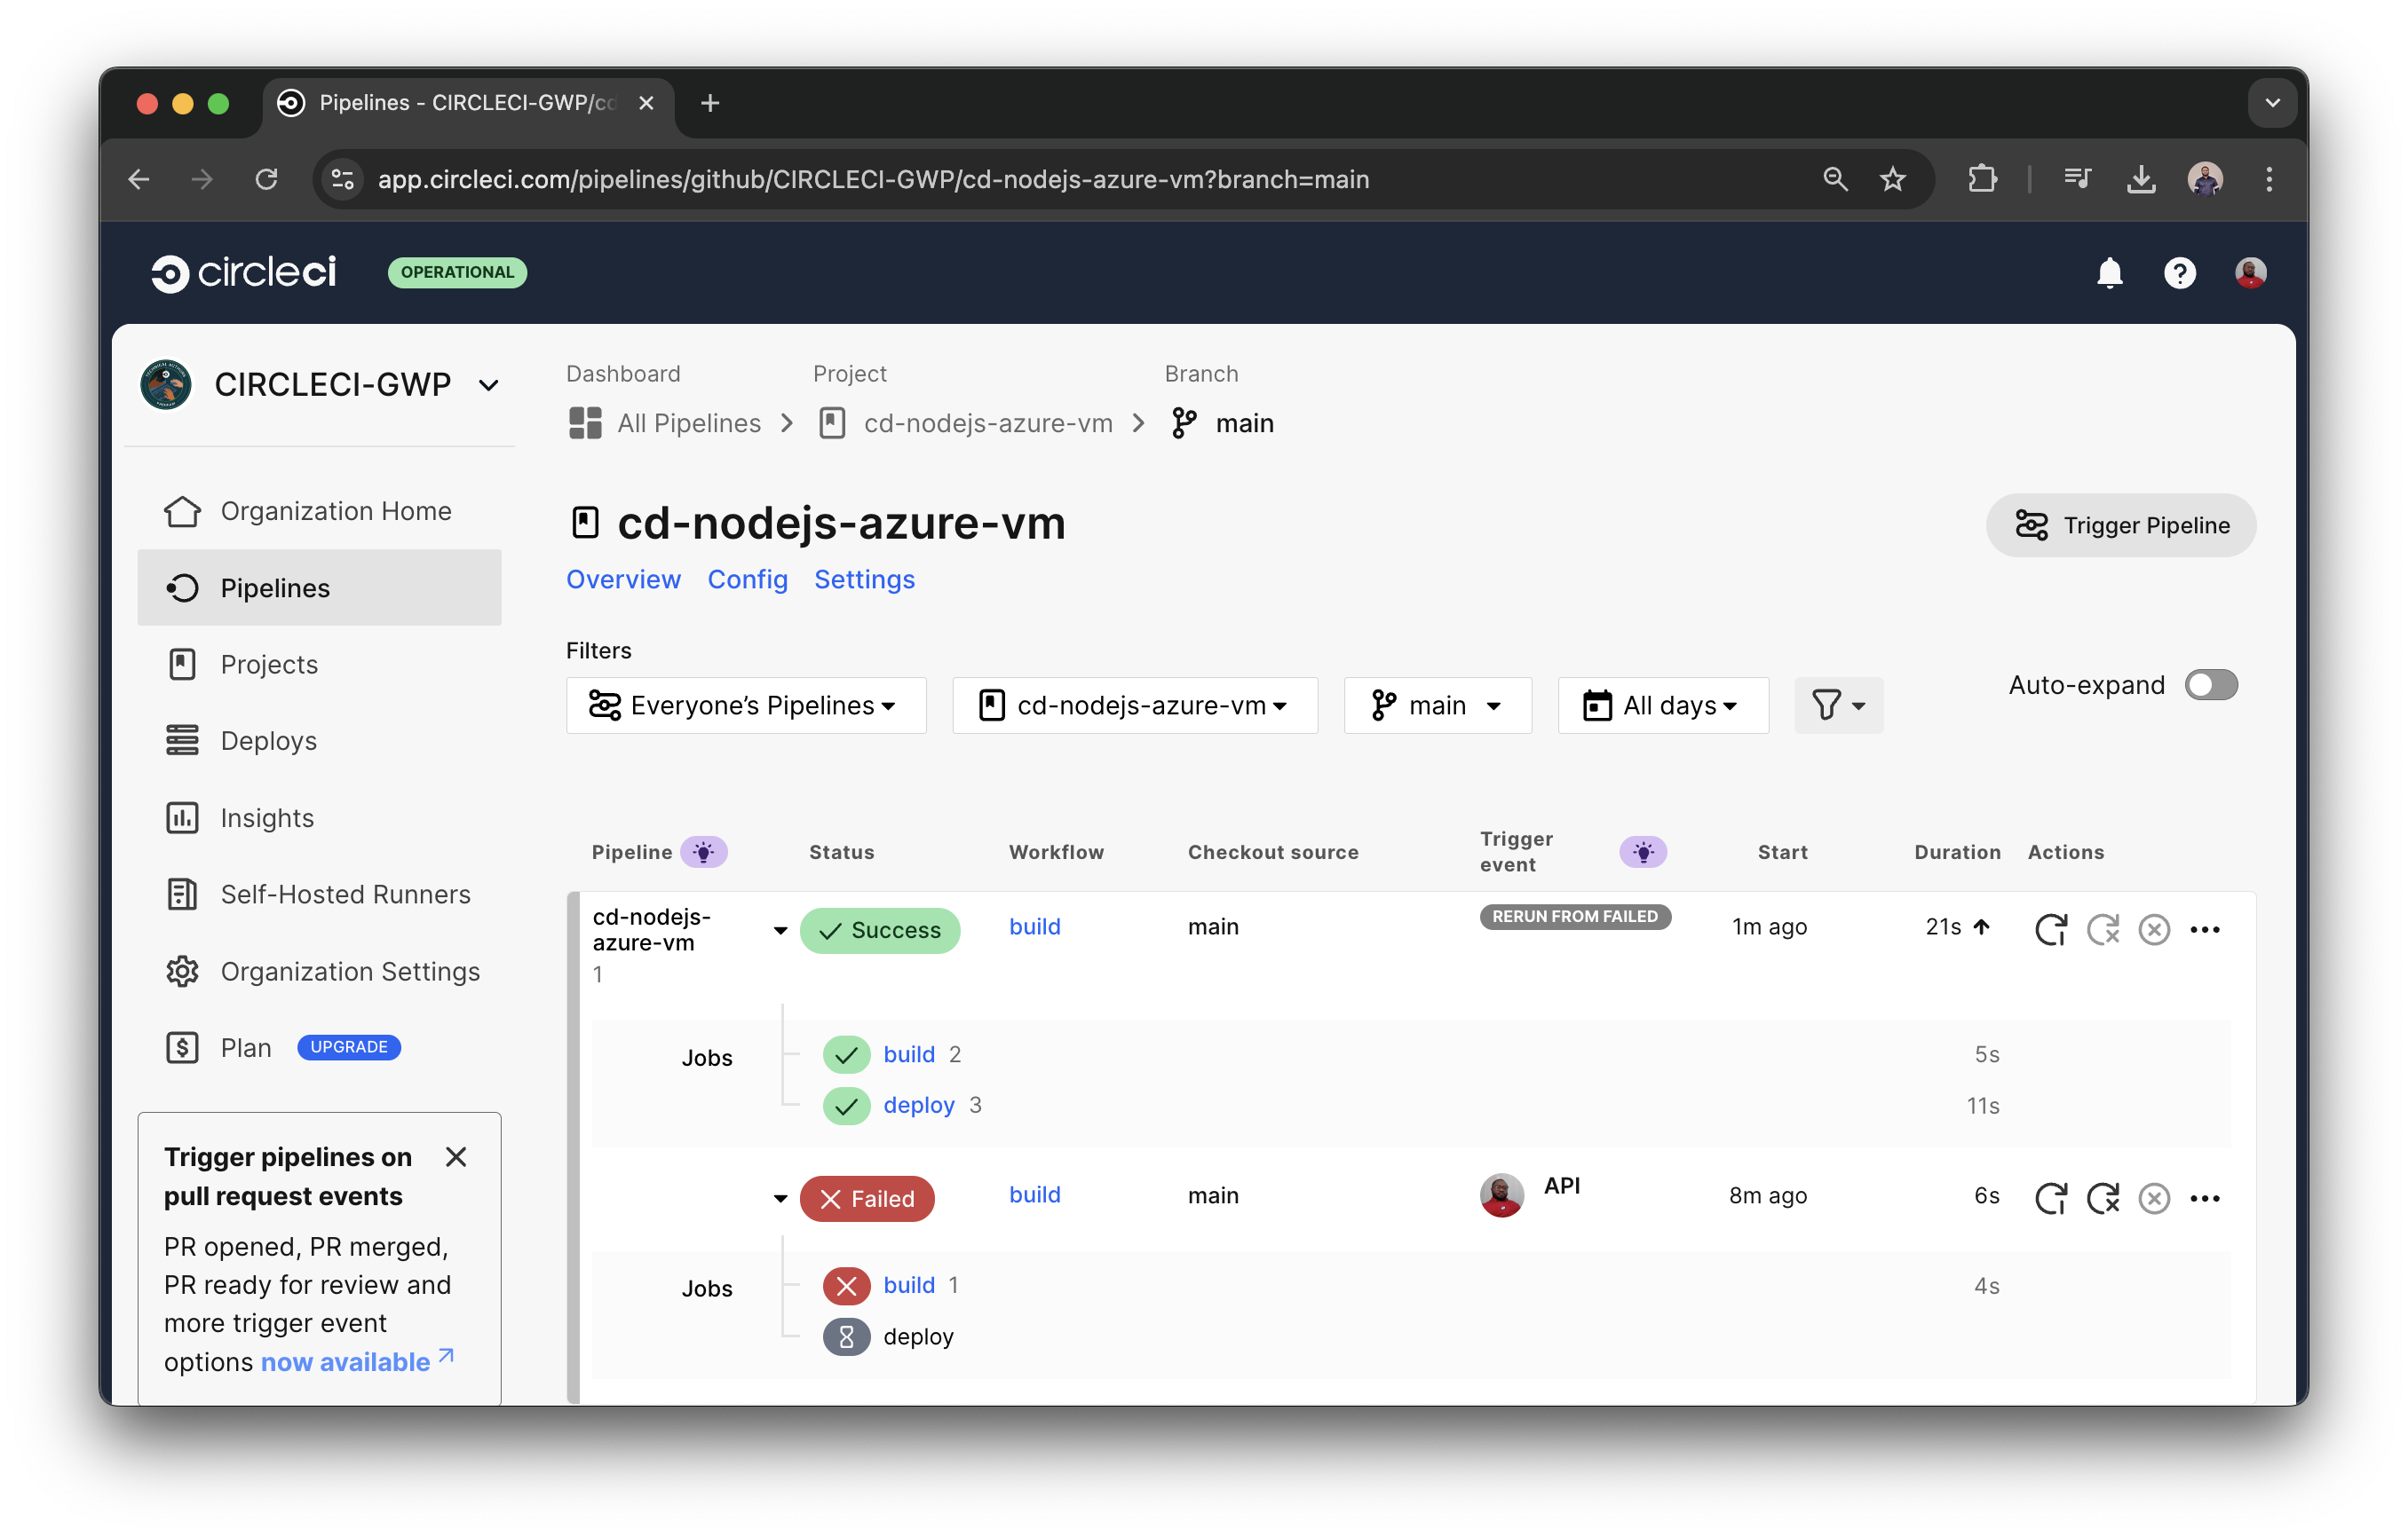Dismiss the pull request events promo
2408x1537 pixels.
coord(457,1156)
